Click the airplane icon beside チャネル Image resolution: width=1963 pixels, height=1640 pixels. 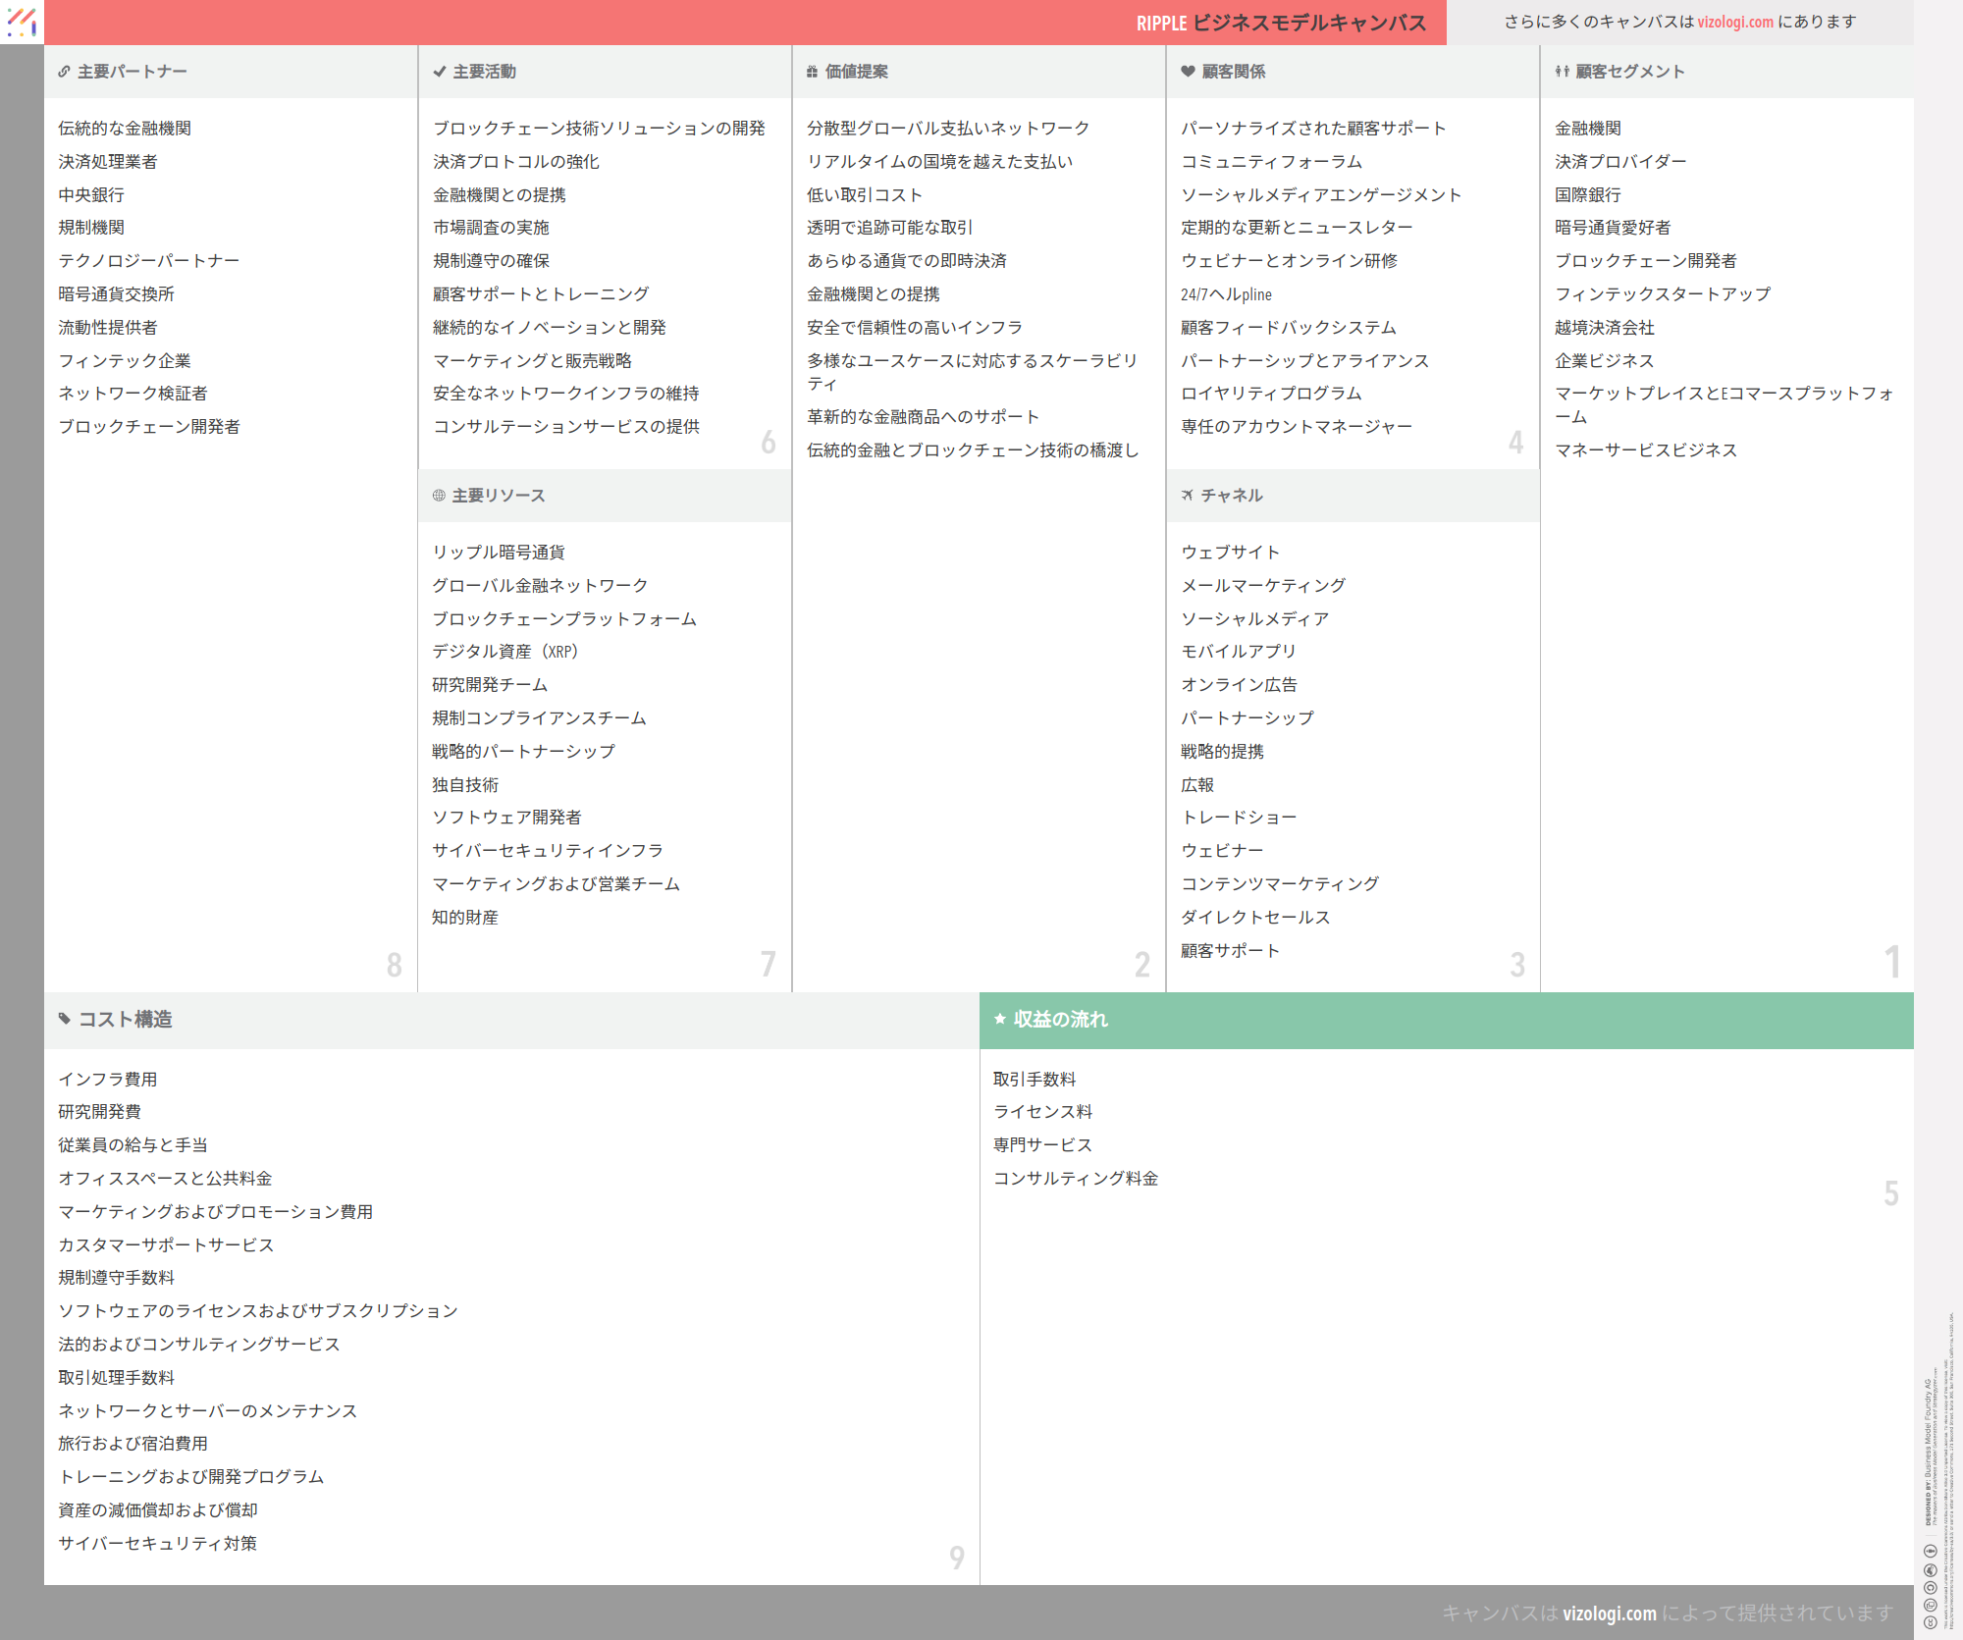(1188, 496)
